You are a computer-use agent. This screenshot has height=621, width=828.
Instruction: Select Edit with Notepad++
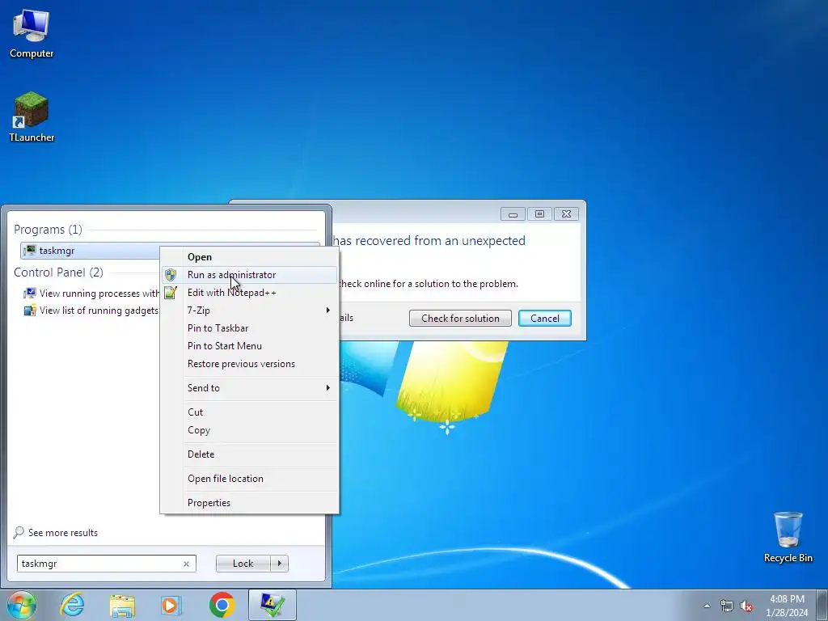(x=249, y=293)
